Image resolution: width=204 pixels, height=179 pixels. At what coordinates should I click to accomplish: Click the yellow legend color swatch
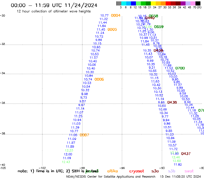[x=153, y=3]
